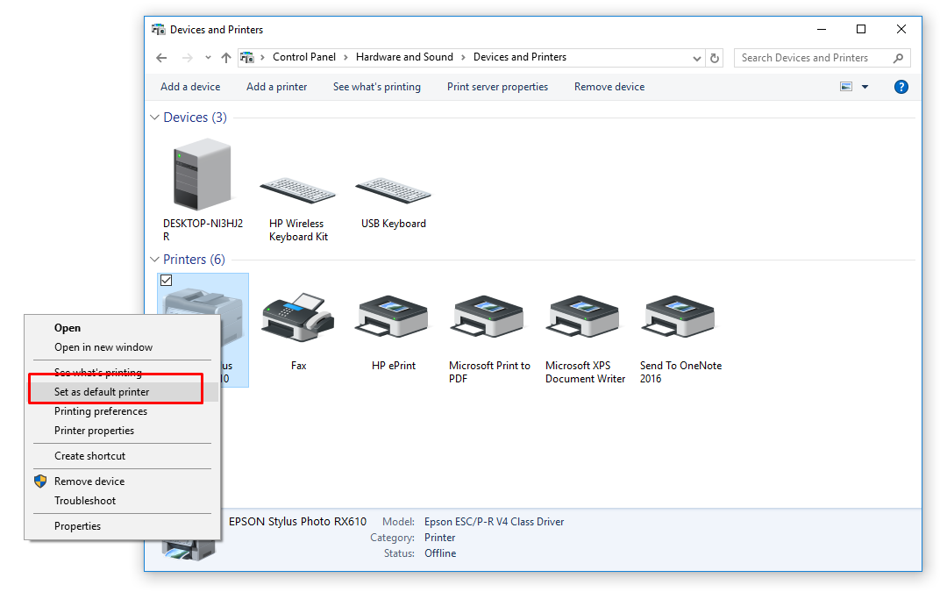Open Microsoft Print to PDF device
The image size is (940, 592).
pos(488,317)
